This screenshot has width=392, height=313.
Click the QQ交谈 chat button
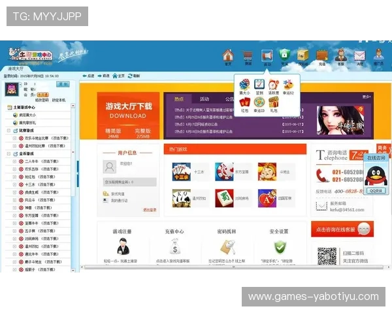click(x=376, y=190)
